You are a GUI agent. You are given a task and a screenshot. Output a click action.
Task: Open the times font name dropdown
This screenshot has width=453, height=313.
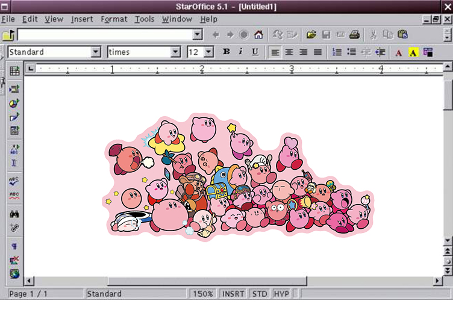pos(175,52)
